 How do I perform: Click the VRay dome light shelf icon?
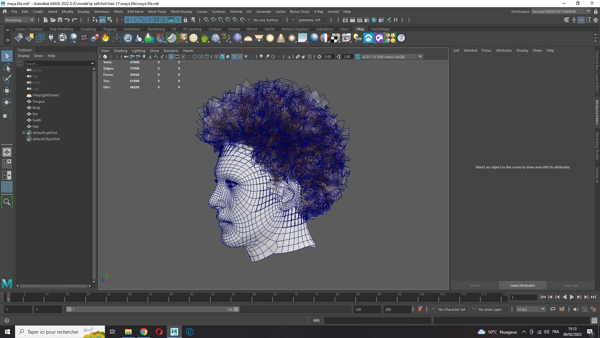point(248,38)
